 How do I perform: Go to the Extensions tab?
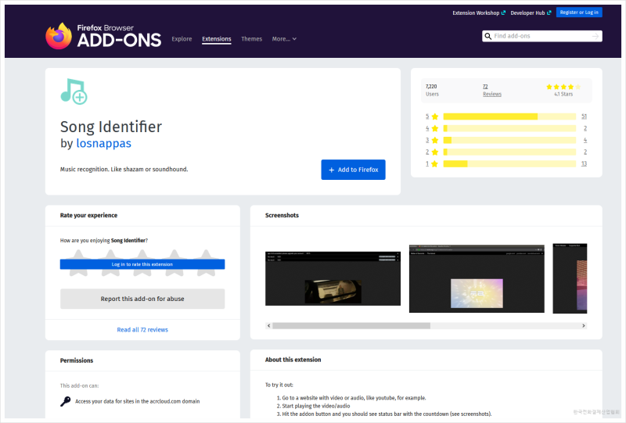(x=217, y=39)
